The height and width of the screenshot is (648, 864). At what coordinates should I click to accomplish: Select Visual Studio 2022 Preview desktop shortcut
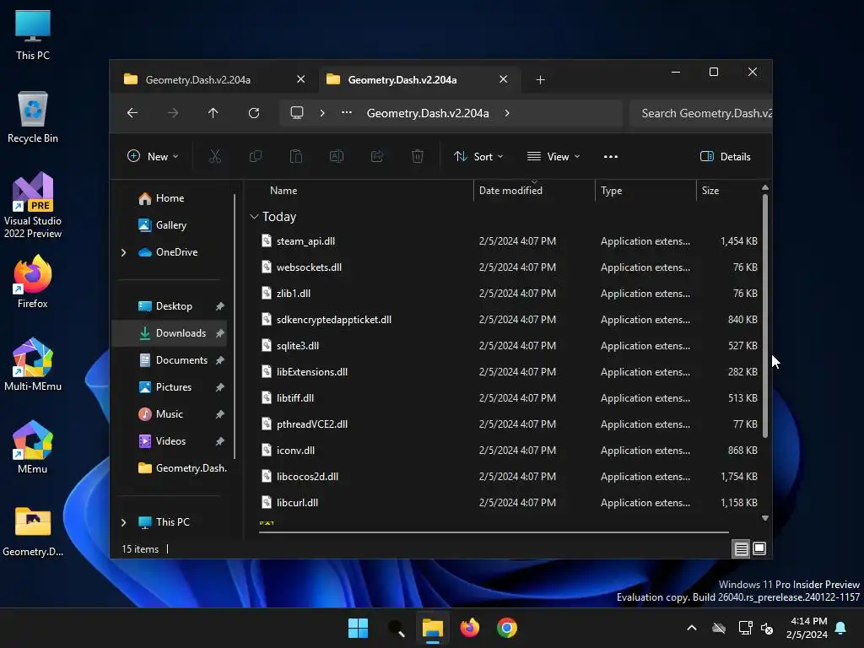(x=33, y=205)
